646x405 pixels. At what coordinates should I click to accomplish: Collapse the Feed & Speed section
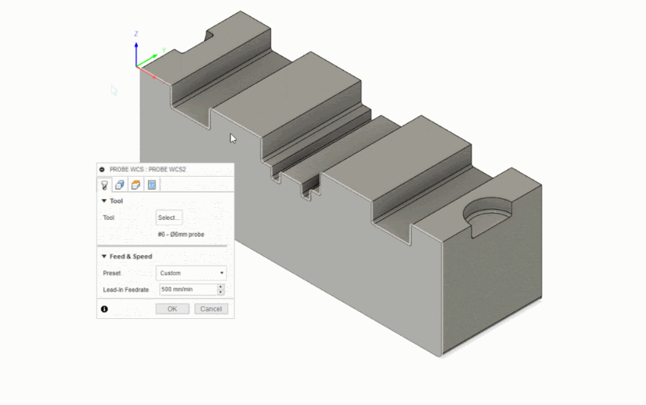103,257
